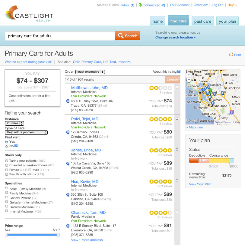
Task: Click the help icon beside First visit No
Action: (x=16, y=146)
